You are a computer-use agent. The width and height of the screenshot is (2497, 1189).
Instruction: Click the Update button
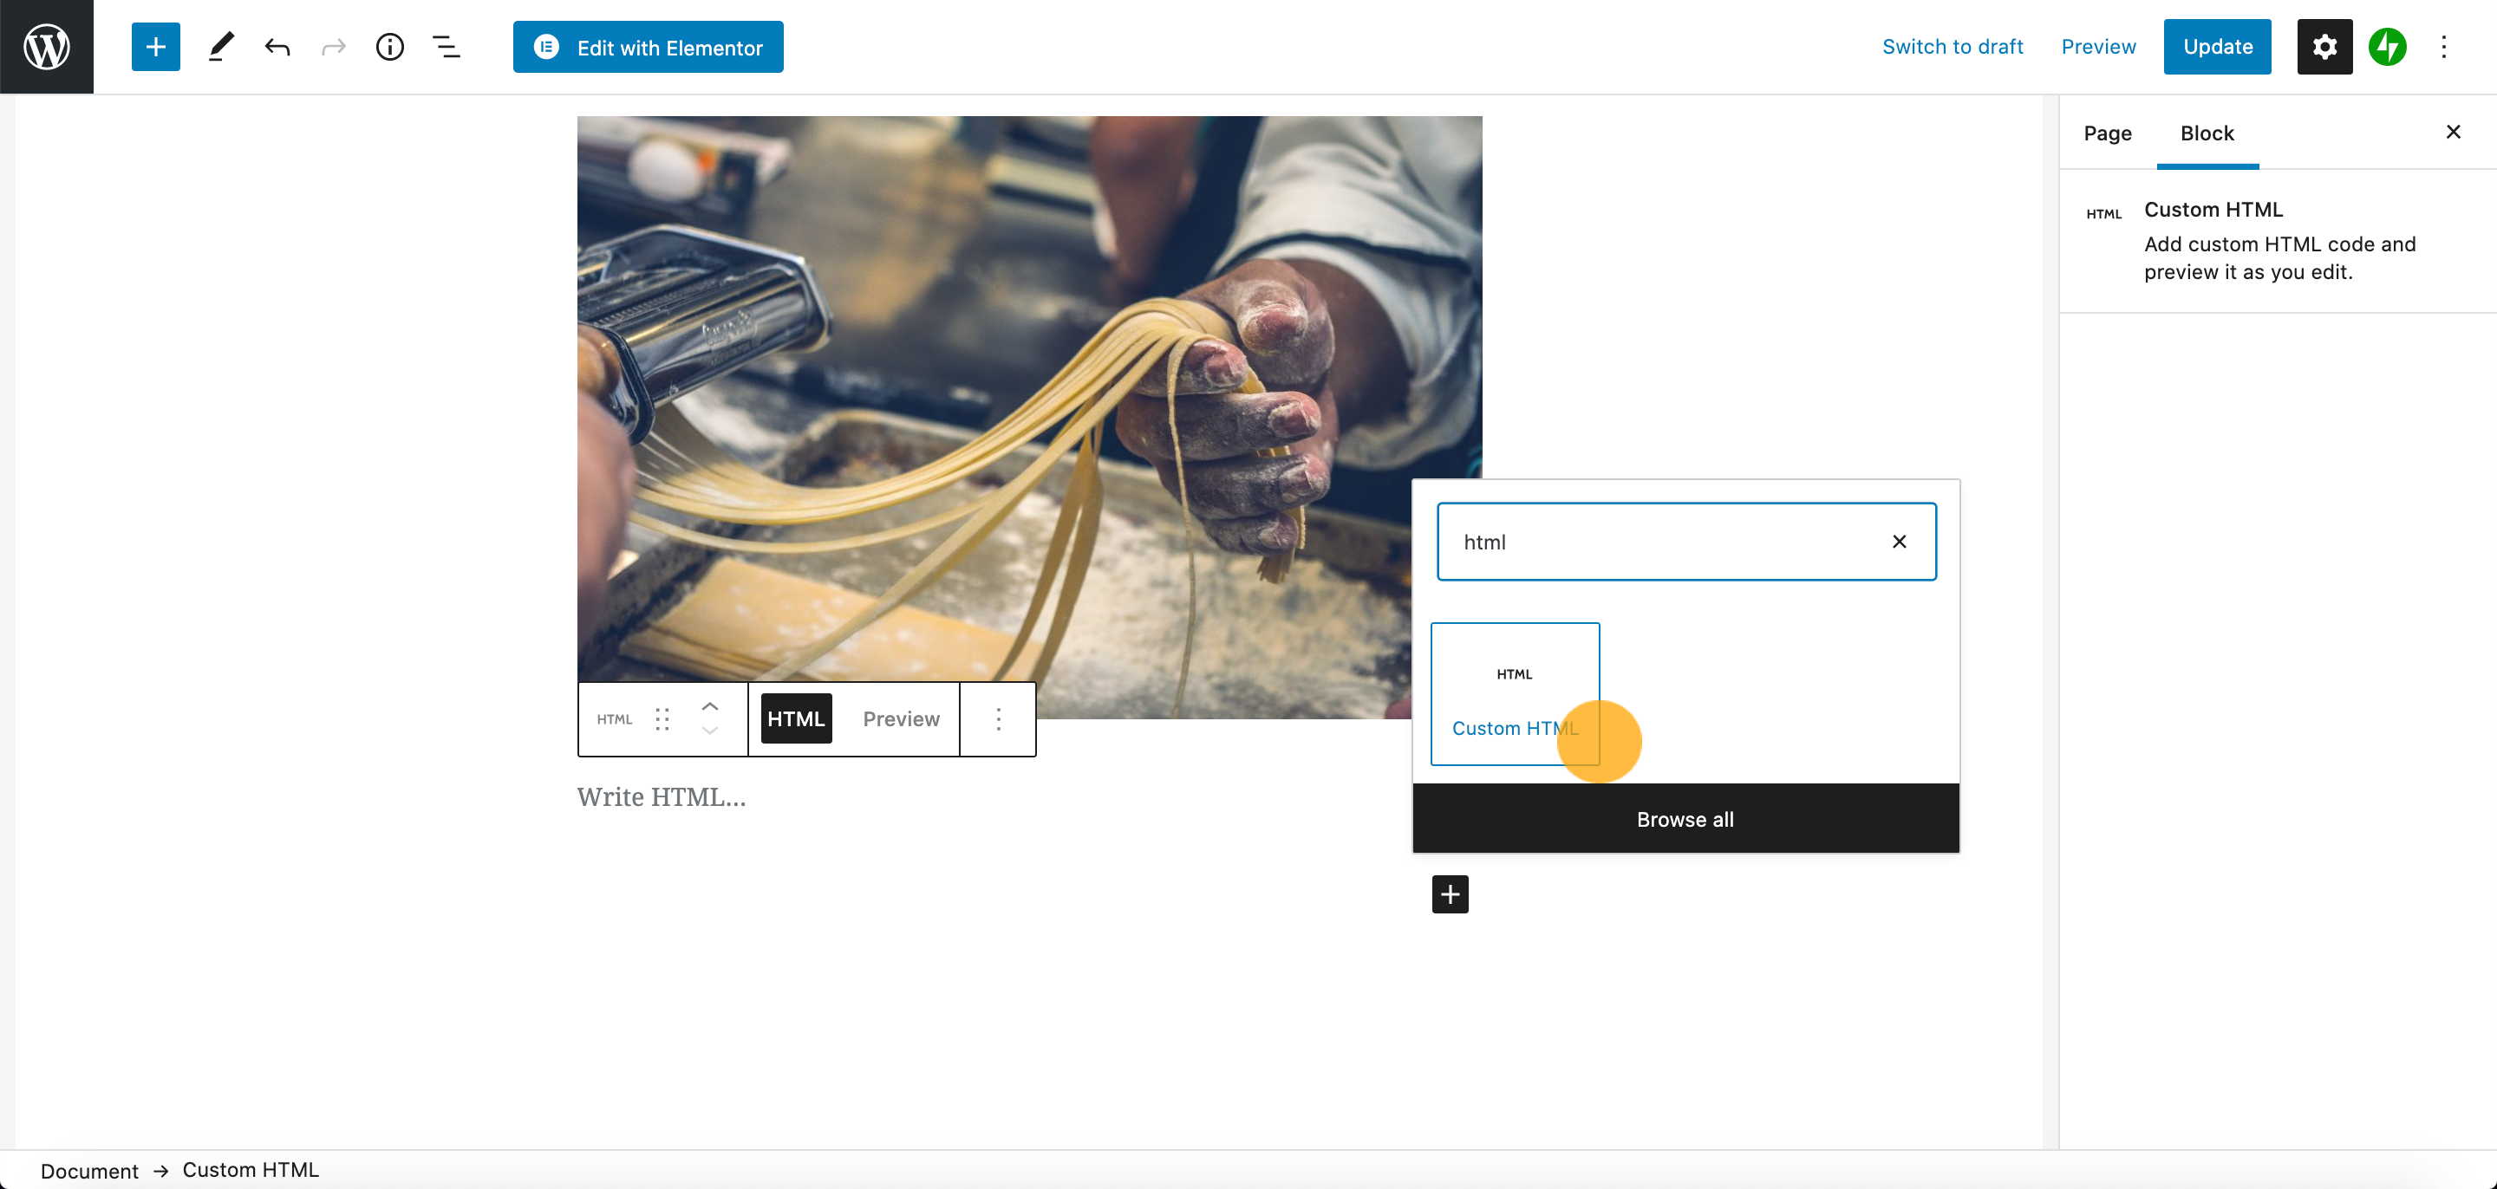[2217, 47]
